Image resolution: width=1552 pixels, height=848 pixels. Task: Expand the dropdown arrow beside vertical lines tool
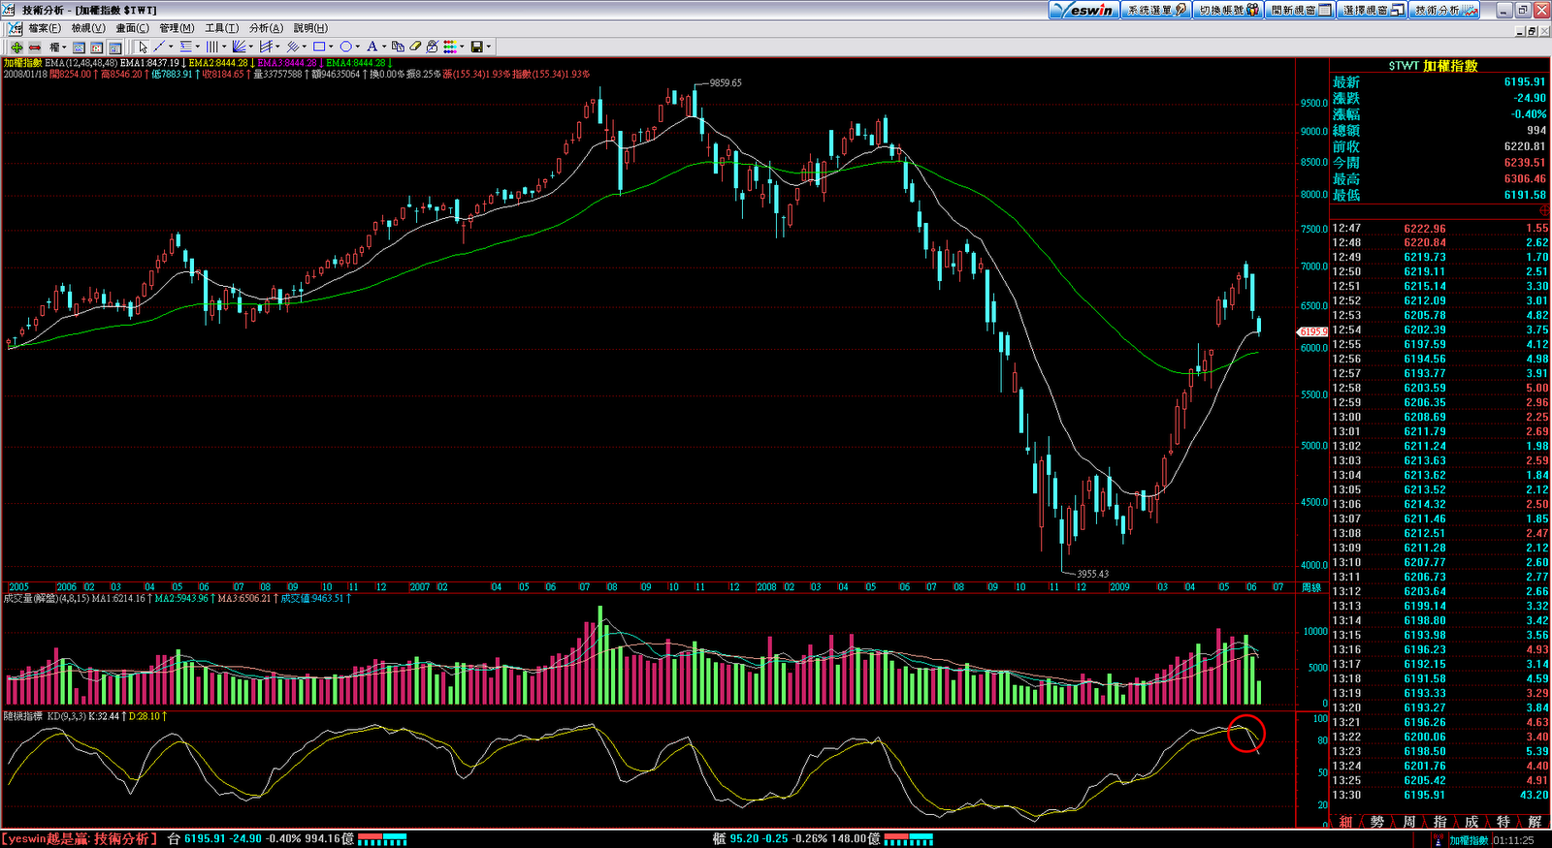[x=224, y=47]
